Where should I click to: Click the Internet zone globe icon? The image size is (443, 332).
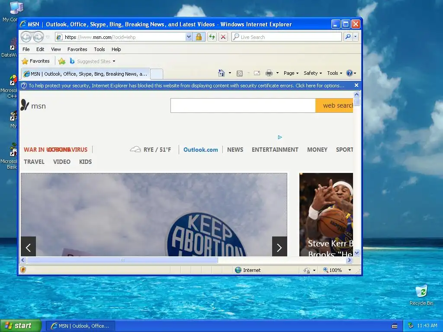tap(238, 270)
